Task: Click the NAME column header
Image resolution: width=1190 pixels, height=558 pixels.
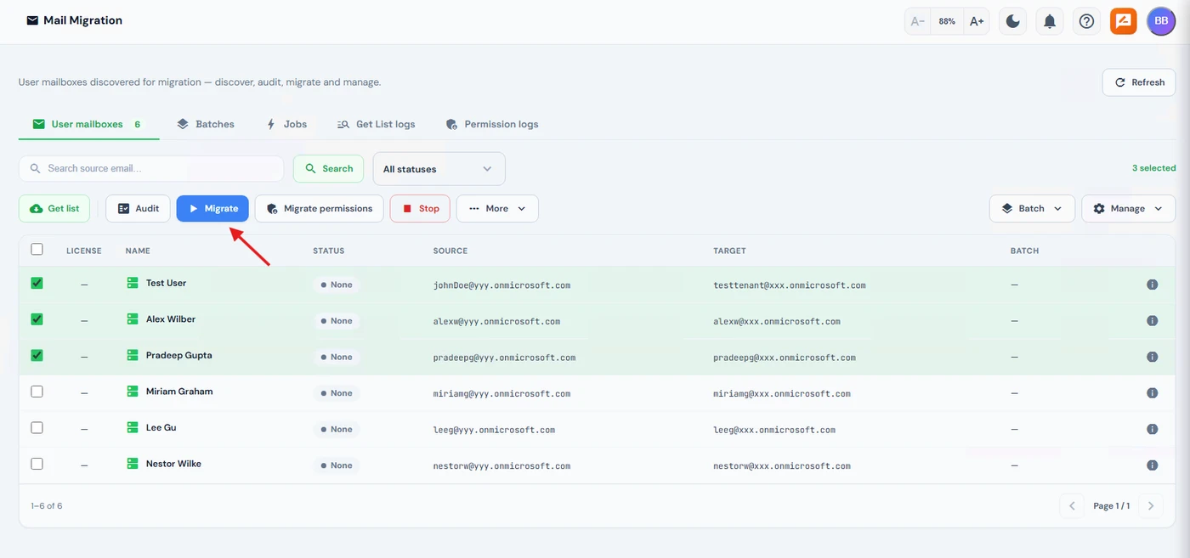Action: [138, 251]
